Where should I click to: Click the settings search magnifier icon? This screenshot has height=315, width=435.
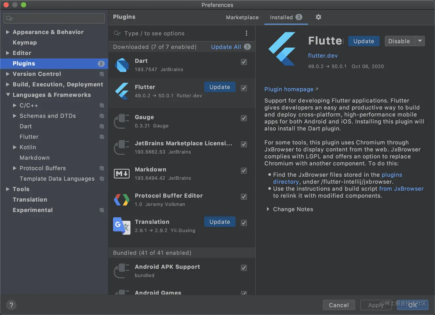[9, 18]
